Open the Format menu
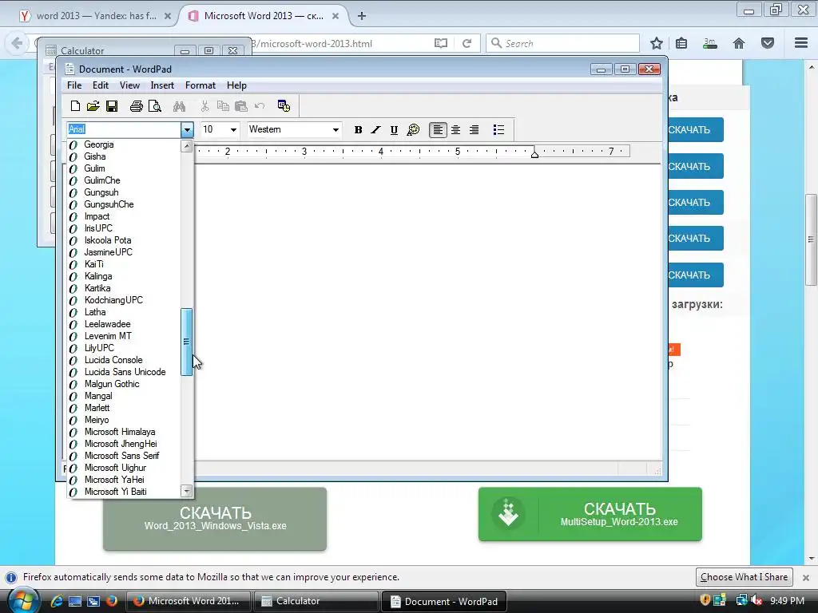 click(201, 85)
